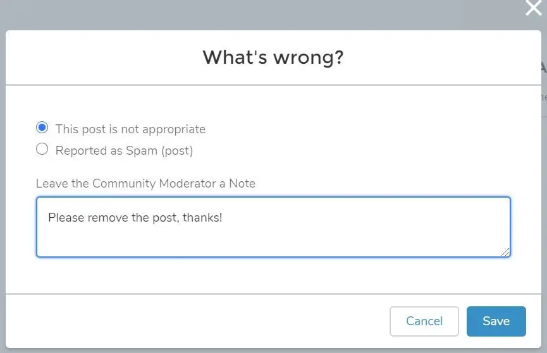Screen dimensions: 547x353
Task: Click the partially hidden page content at right edge
Action: click(544, 81)
